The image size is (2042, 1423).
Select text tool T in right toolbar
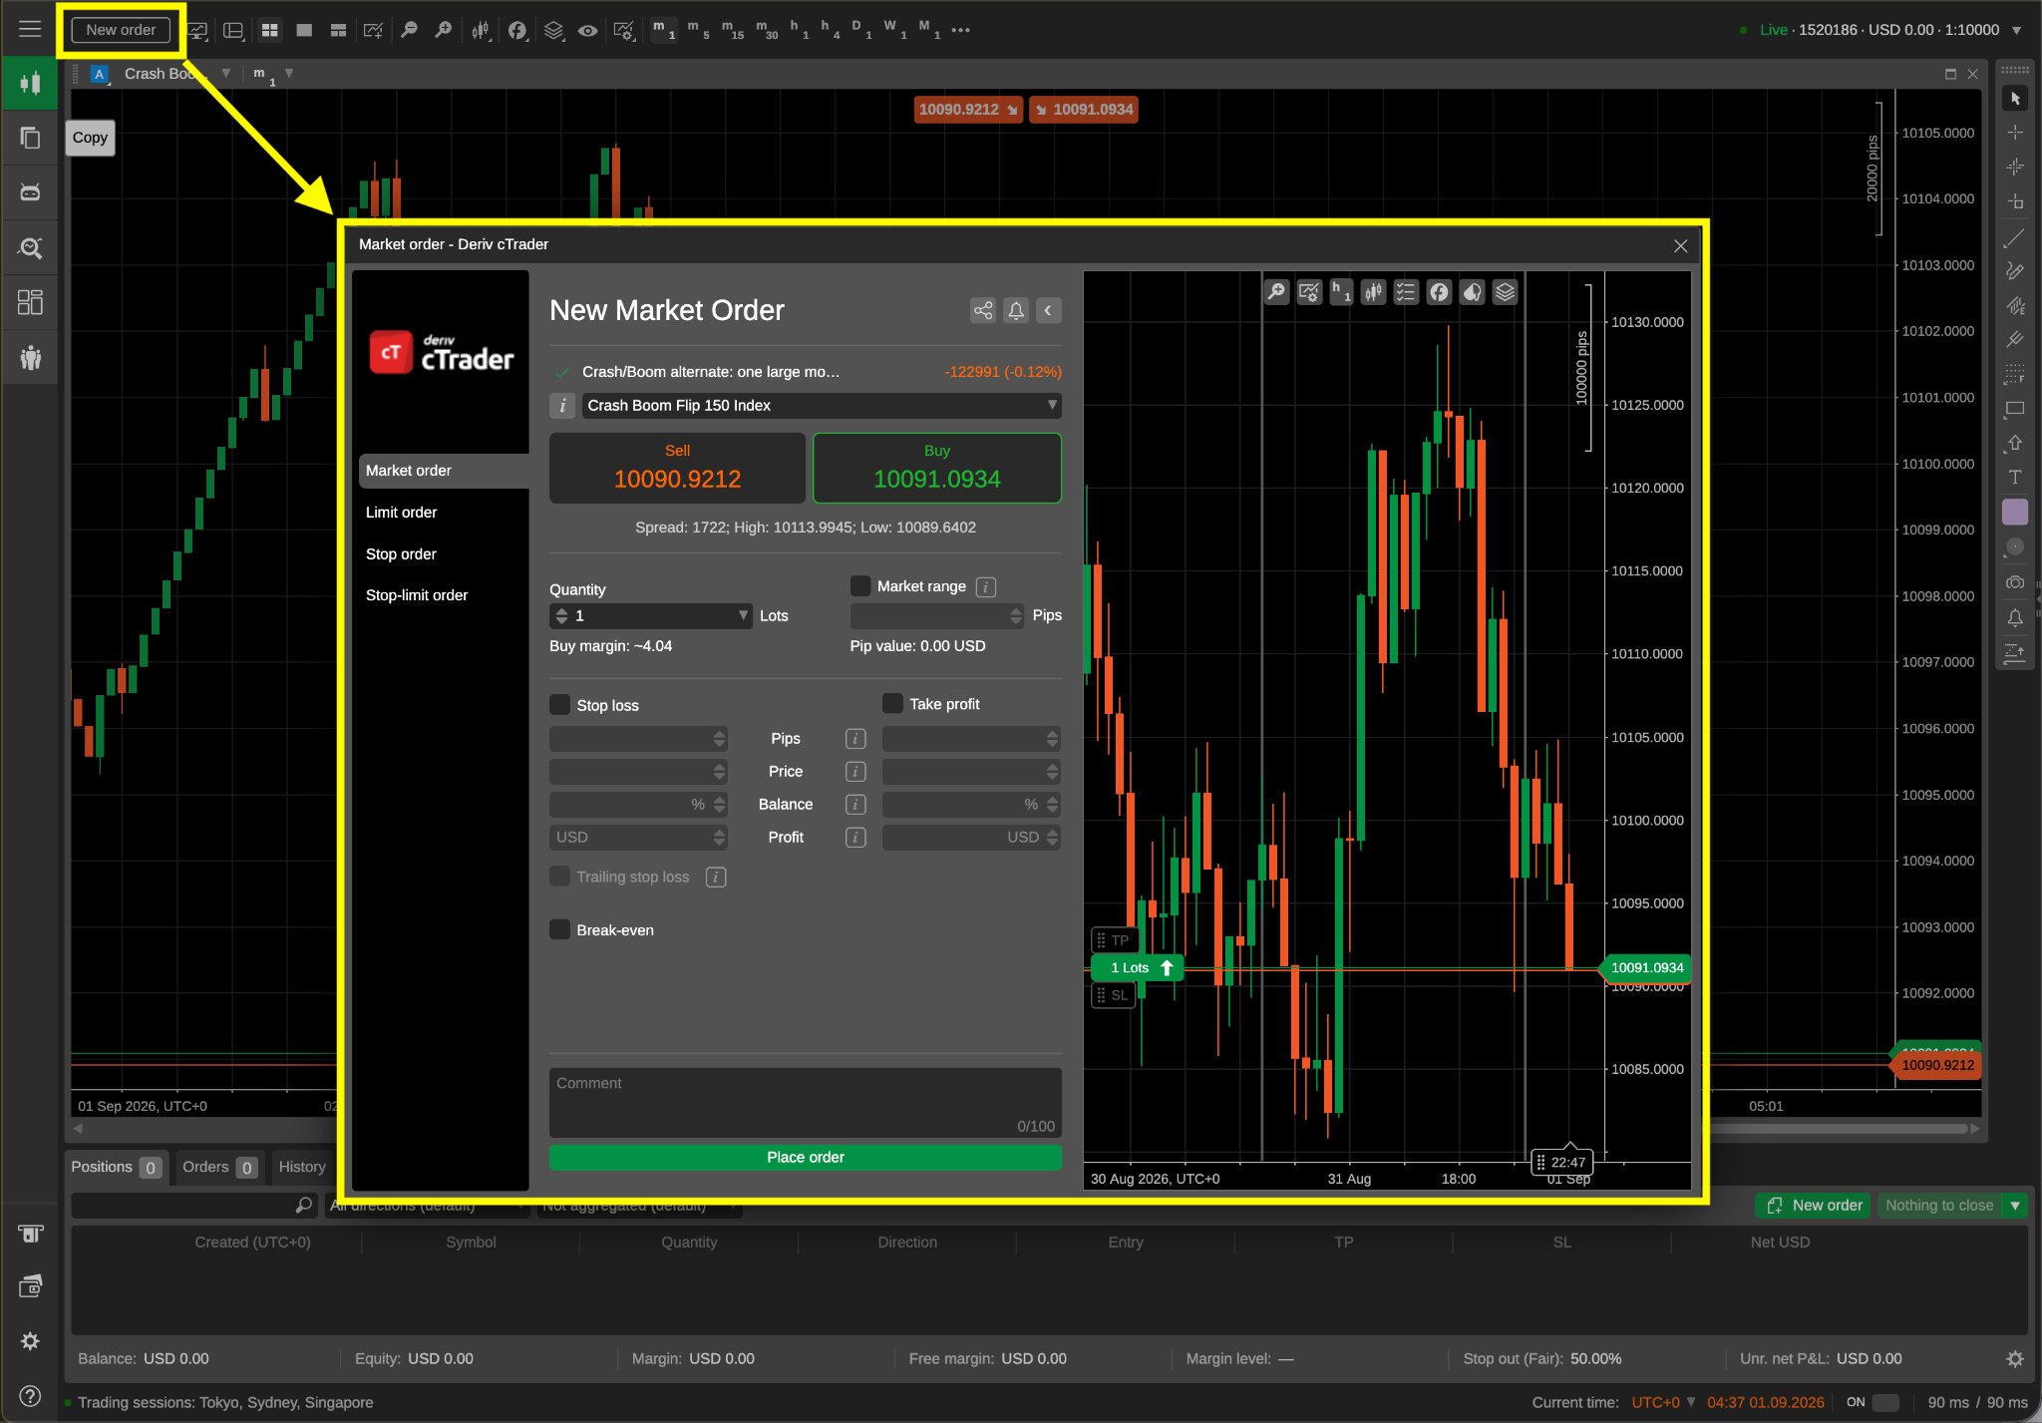tap(2015, 477)
